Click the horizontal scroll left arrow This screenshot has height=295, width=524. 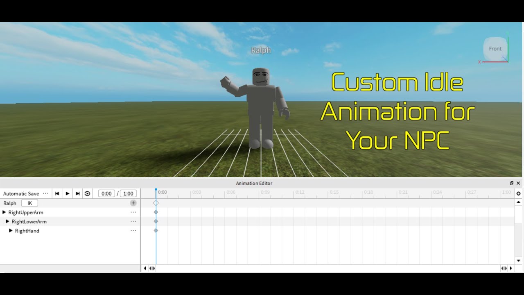tap(145, 268)
